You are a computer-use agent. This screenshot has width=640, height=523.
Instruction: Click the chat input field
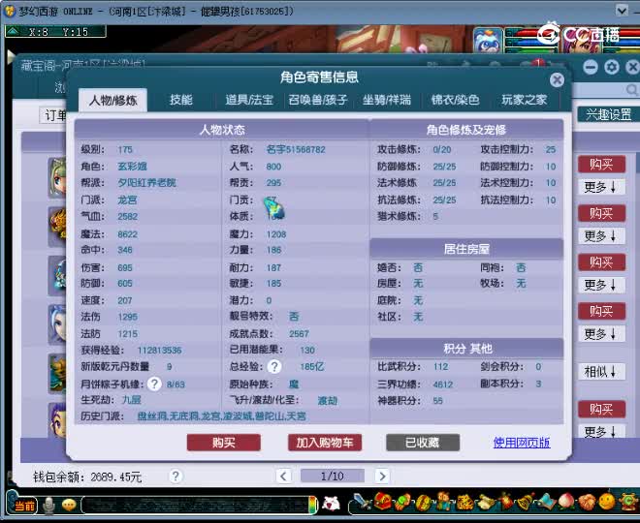click(195, 505)
